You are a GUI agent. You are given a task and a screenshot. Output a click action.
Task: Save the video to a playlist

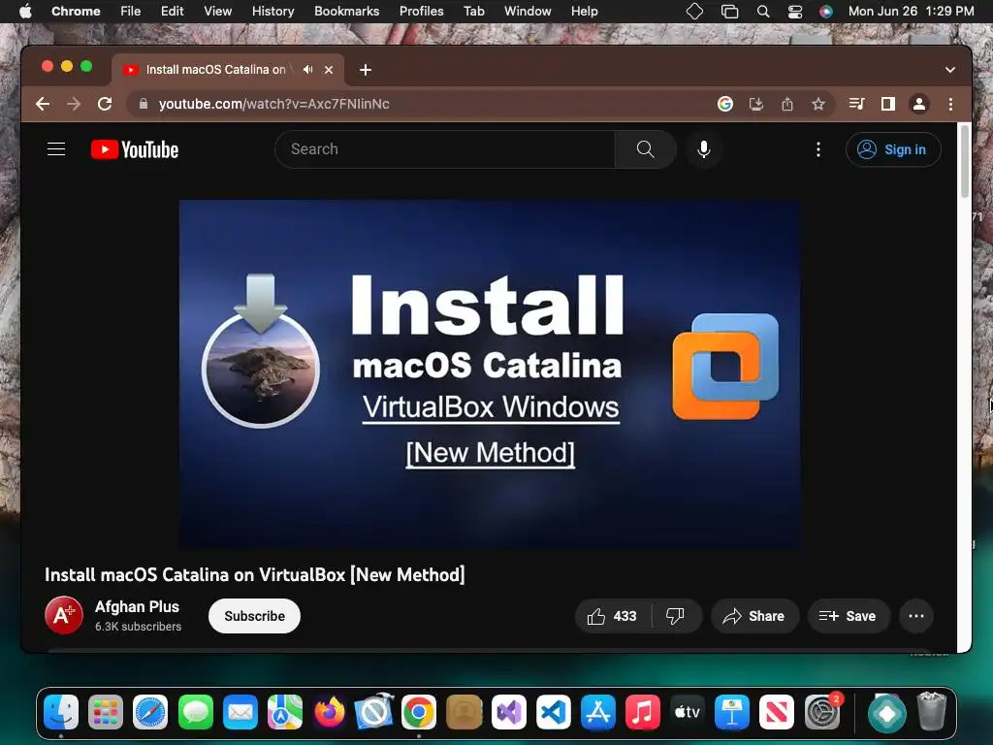tap(848, 616)
